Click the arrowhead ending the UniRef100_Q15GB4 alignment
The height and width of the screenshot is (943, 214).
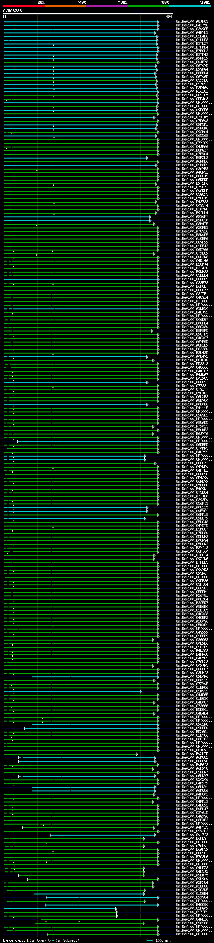[144, 894]
